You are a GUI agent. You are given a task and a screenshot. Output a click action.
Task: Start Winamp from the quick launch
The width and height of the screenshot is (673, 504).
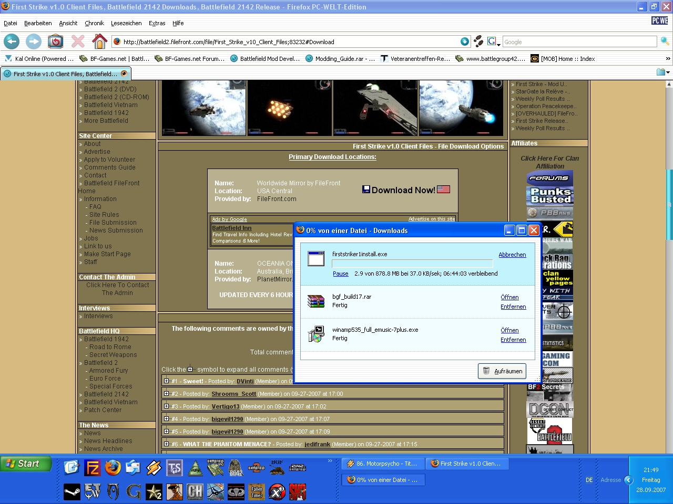(154, 467)
